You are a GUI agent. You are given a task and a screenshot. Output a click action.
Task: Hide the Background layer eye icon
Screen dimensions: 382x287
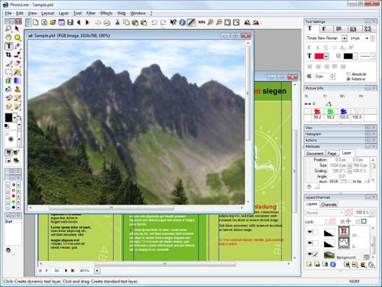pos(309,254)
